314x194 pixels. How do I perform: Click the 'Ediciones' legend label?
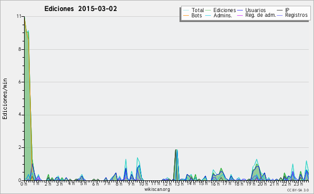point(225,10)
